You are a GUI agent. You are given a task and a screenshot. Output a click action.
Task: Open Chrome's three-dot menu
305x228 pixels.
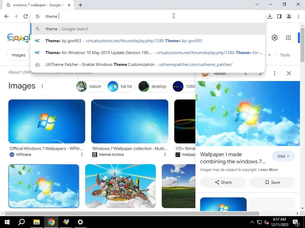coord(298,16)
